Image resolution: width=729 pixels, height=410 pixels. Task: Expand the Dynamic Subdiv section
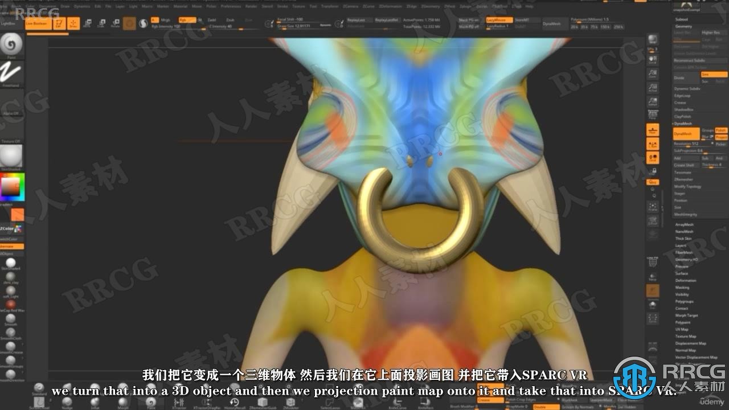688,89
